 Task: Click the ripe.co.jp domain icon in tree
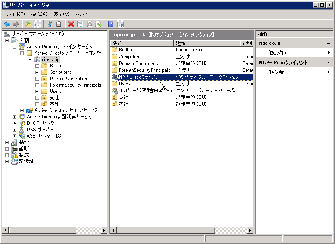37,59
